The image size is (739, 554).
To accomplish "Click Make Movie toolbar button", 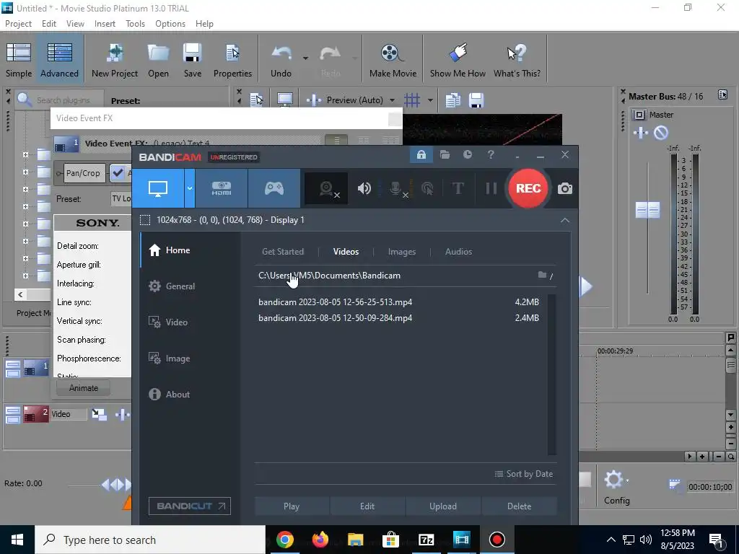I will [393, 60].
